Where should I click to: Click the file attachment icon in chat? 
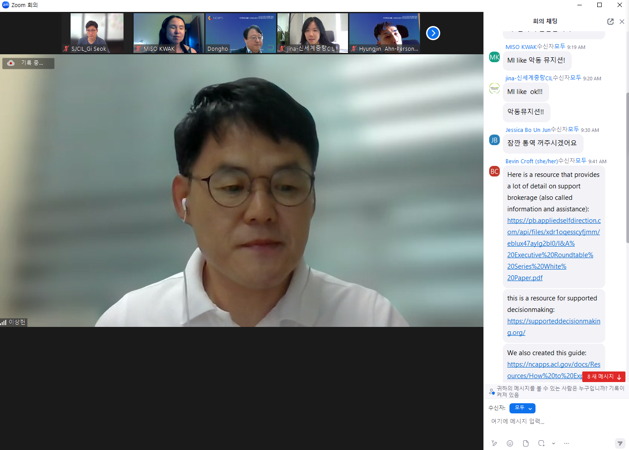[525, 443]
